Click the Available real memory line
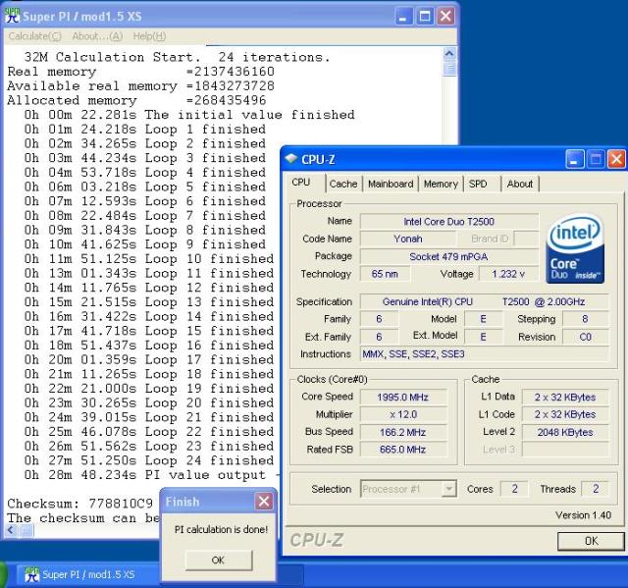Image resolution: width=628 pixels, height=588 pixels. (140, 85)
